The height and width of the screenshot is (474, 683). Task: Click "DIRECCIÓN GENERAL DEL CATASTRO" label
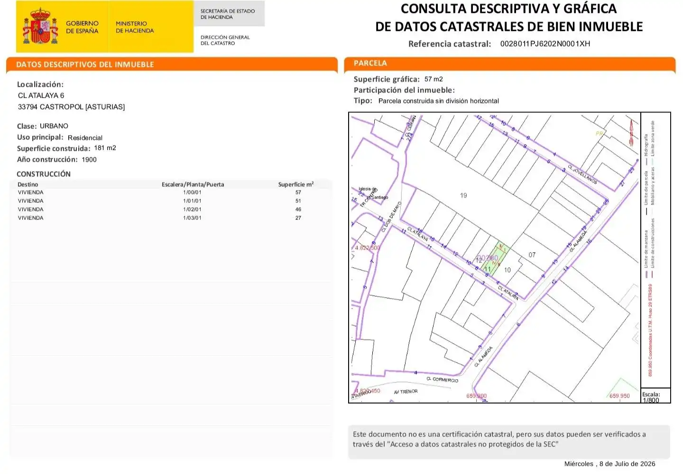tap(225, 40)
